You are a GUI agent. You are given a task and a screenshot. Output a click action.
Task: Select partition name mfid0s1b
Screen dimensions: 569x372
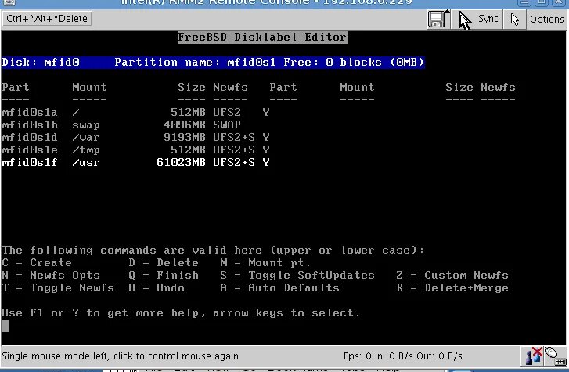[30, 125]
